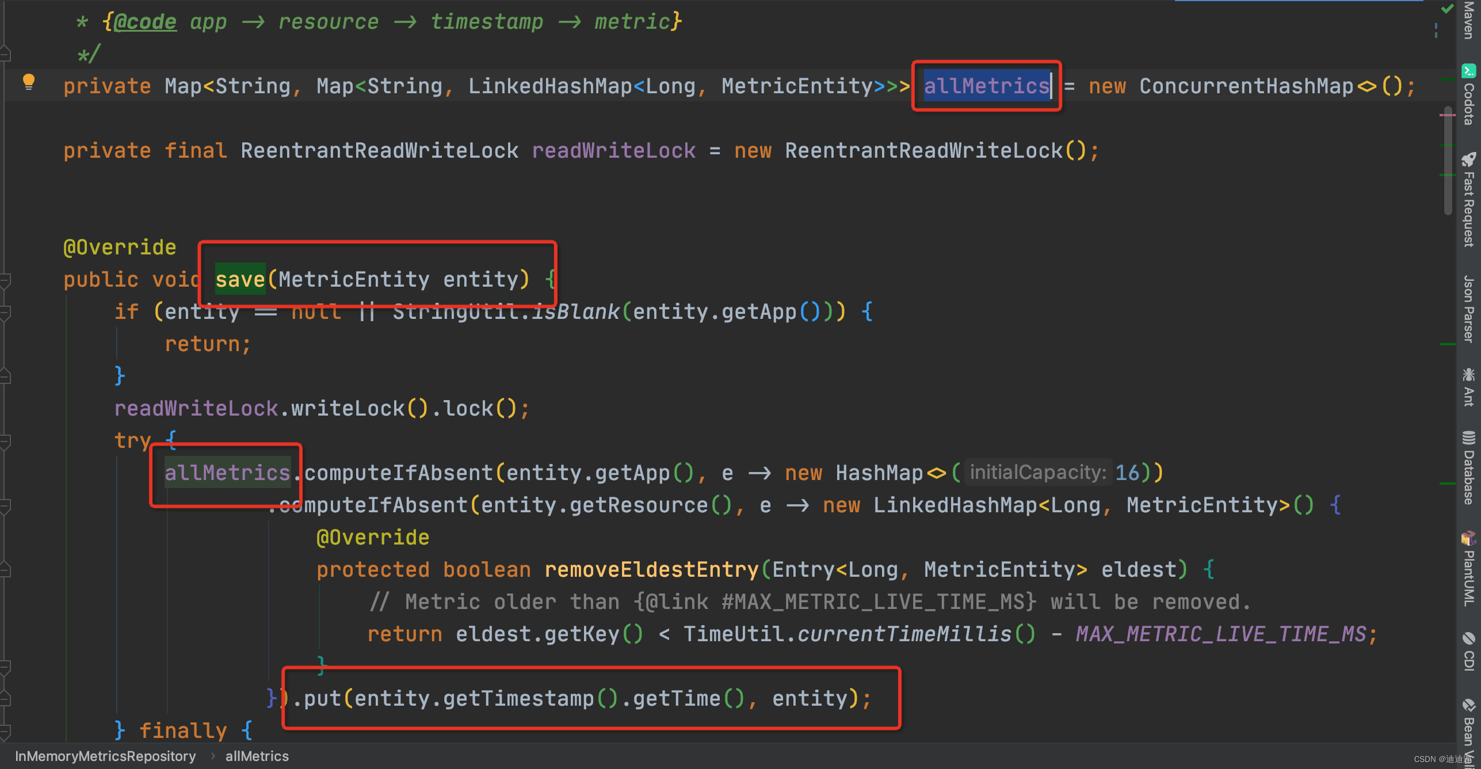Viewport: 1481px width, 769px height.
Task: Click computeIfAbsent on the getResource line
Action: pyautogui.click(x=373, y=505)
